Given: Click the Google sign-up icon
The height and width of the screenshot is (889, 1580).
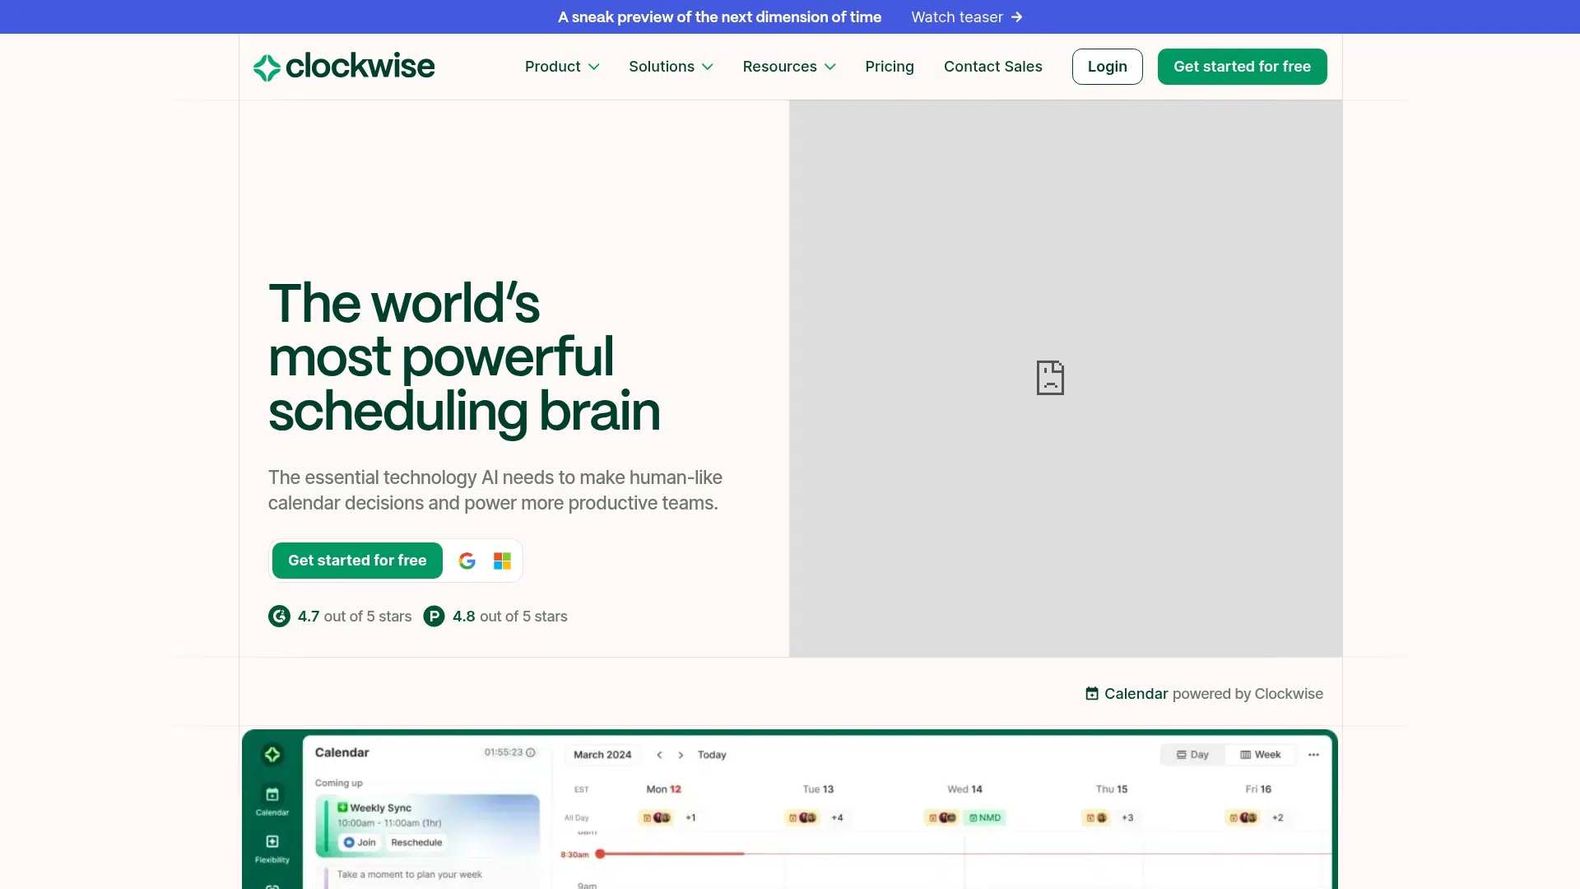Looking at the screenshot, I should click(467, 561).
